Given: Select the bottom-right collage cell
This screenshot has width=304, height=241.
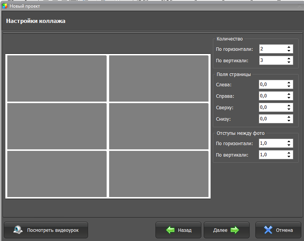Looking at the screenshot, I should [x=159, y=174].
